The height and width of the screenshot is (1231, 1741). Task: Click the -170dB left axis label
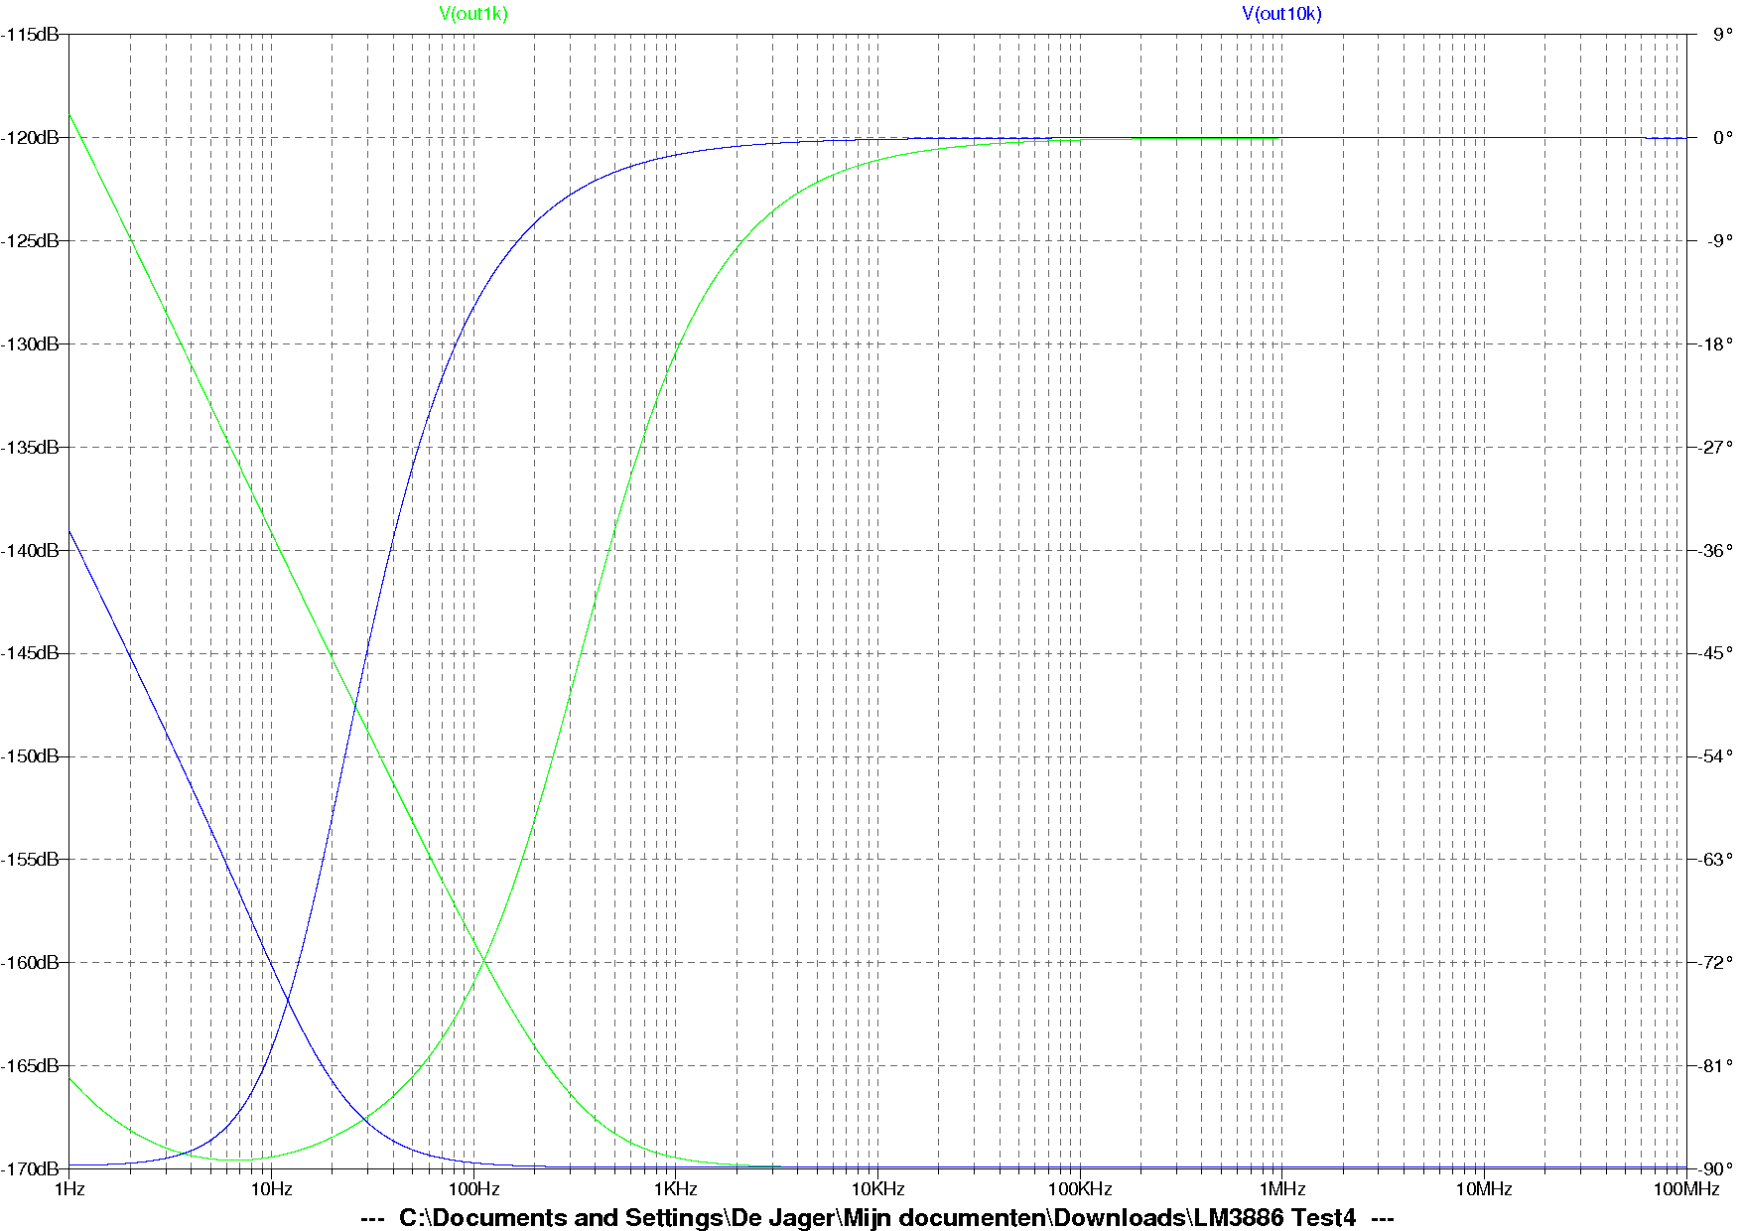(x=30, y=1169)
